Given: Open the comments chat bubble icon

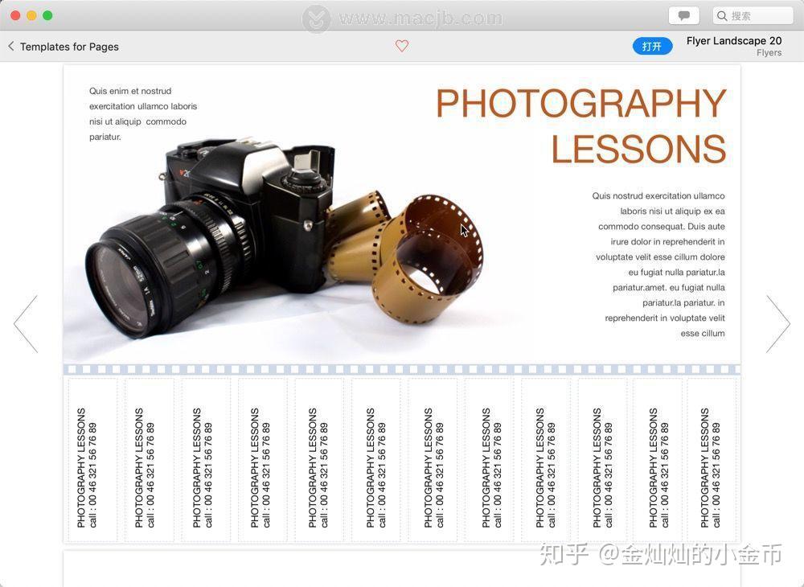Looking at the screenshot, I should pos(683,15).
